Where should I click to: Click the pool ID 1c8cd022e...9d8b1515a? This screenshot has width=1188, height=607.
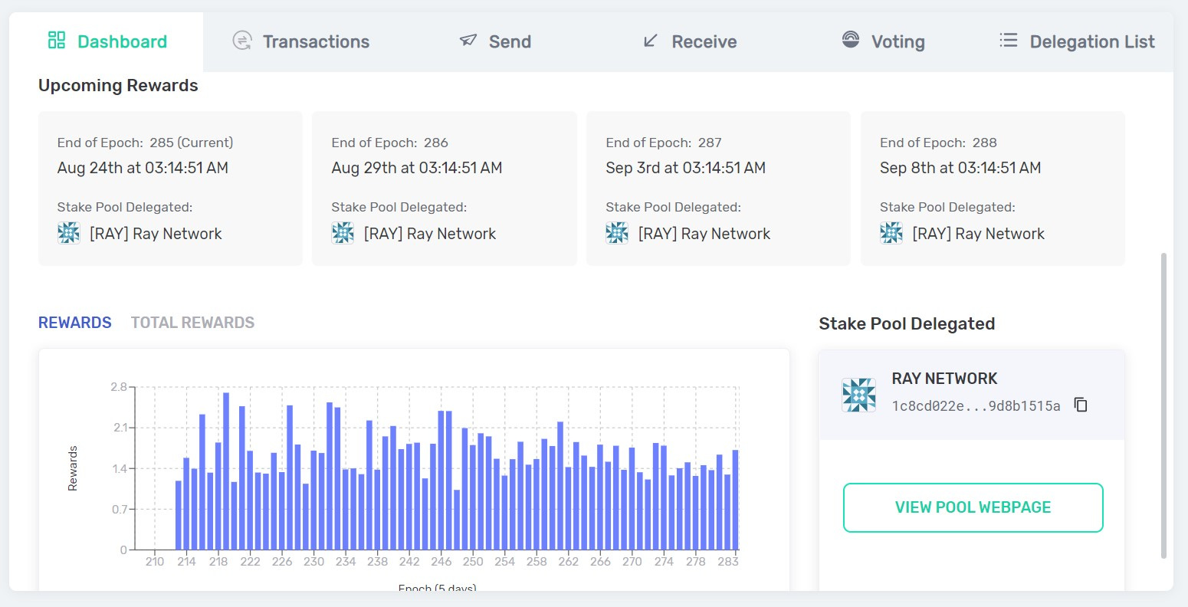click(x=976, y=405)
